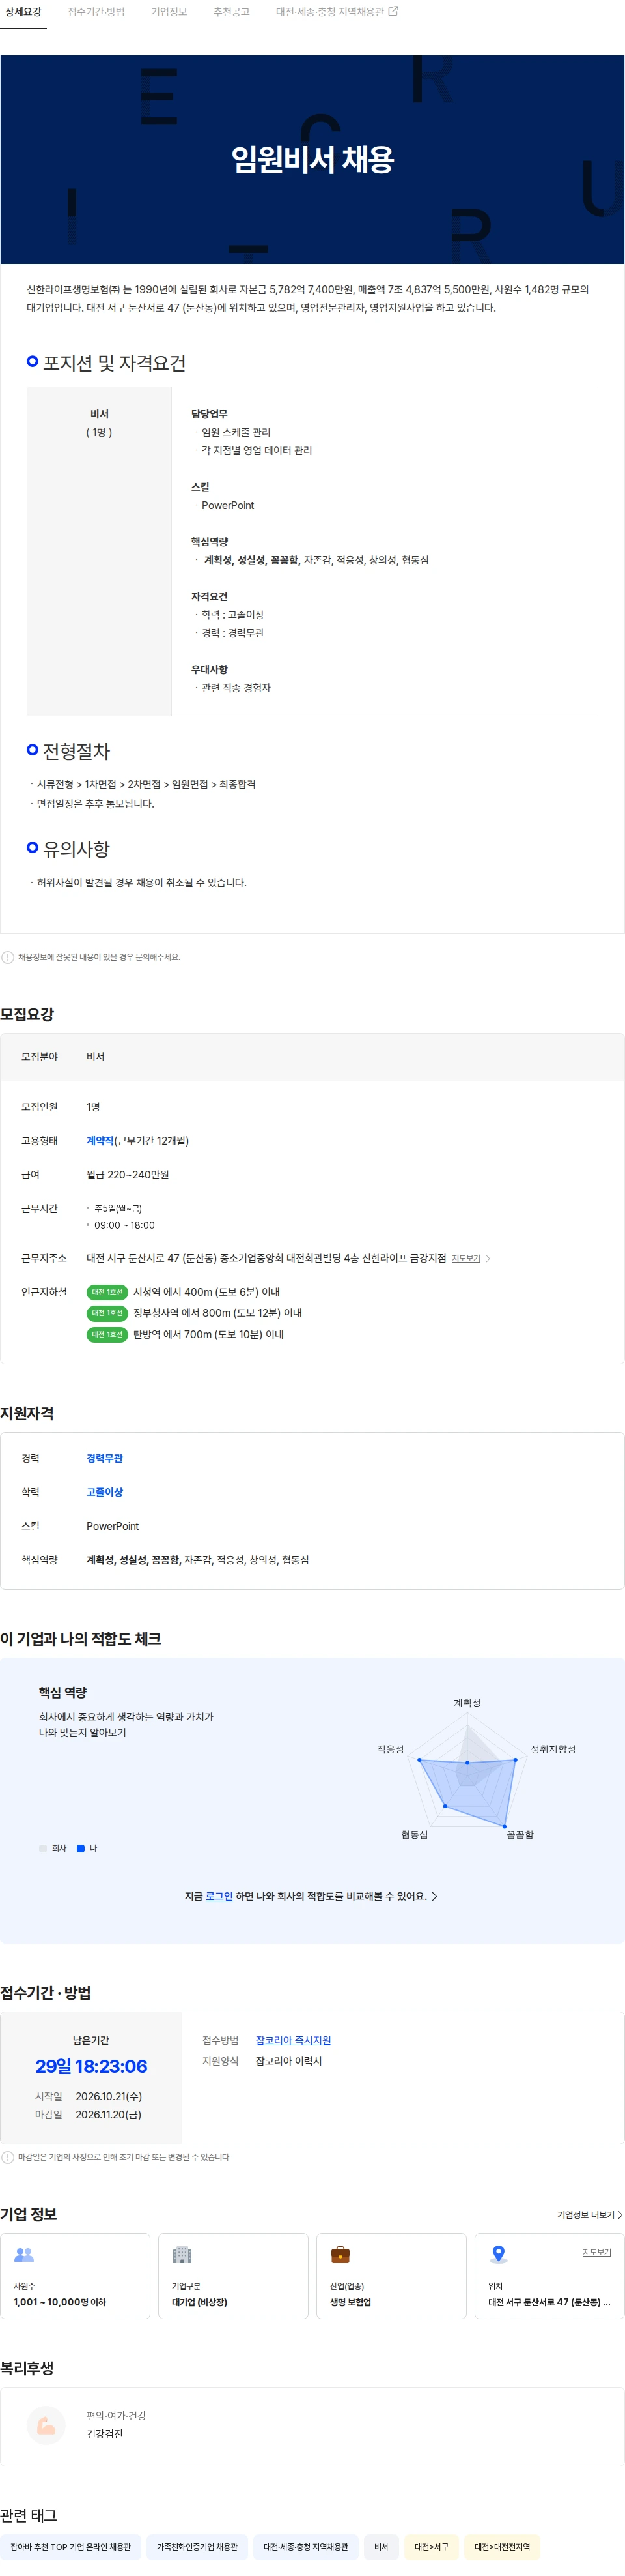This screenshot has height=2576, width=625.
Task: Click 생명 보험업 industry text
Action: (350, 2301)
